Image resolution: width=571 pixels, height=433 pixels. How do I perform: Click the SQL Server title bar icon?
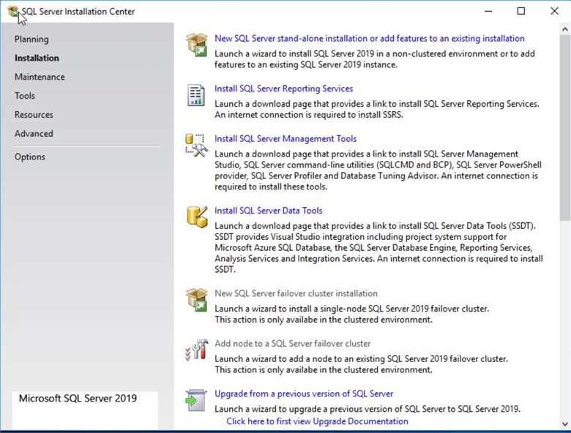[12, 11]
